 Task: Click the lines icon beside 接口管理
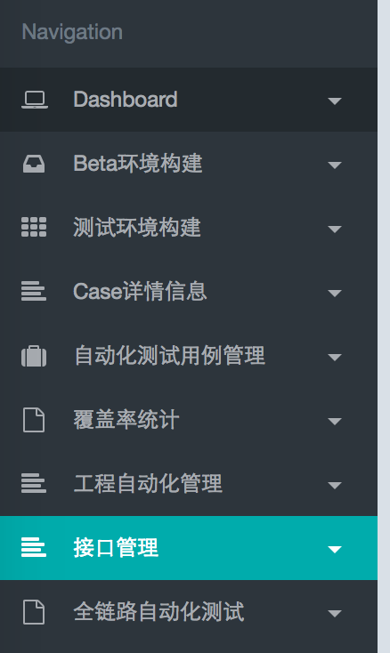(x=34, y=548)
